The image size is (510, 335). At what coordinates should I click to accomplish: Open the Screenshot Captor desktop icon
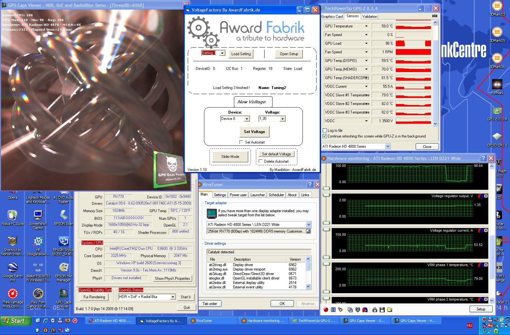coord(38,220)
